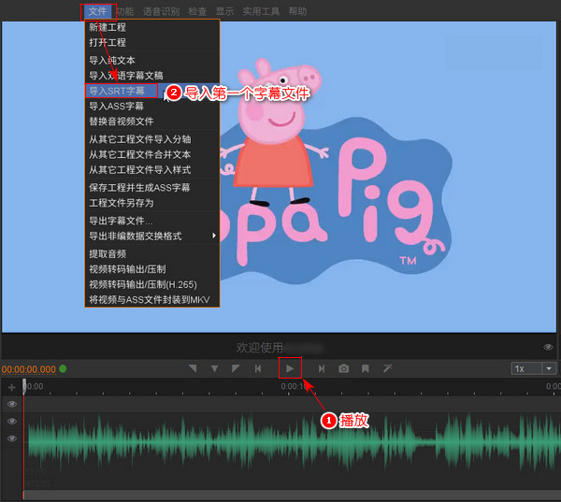
Task: Choose 从其它工程文件合并文本
Action: (152, 154)
